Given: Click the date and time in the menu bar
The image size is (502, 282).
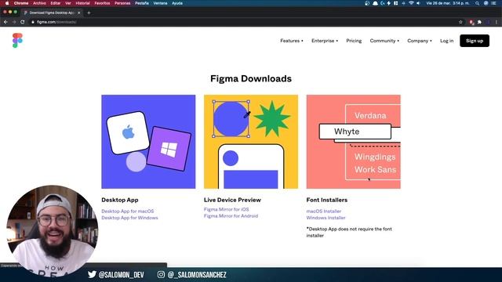Looking at the screenshot, I should coord(448,3).
